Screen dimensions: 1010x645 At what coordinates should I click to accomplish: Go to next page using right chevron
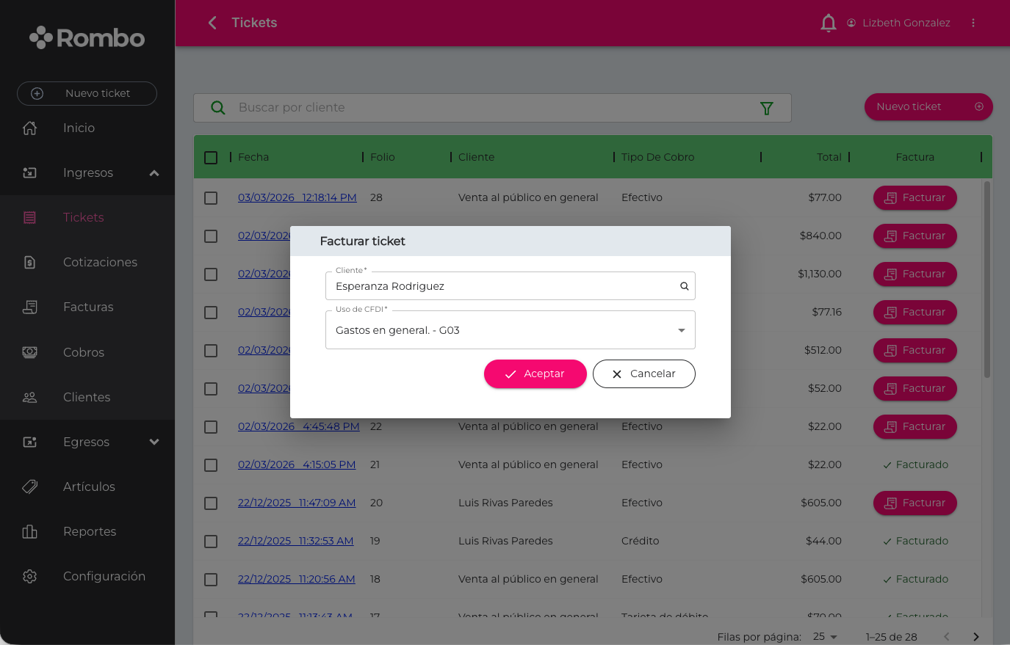click(x=975, y=636)
